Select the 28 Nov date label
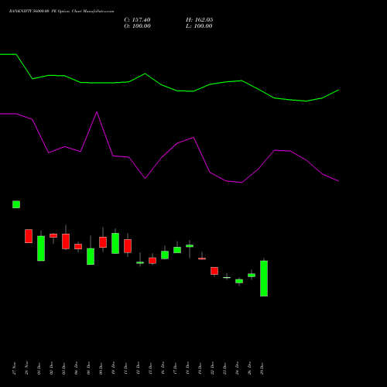The image size is (387, 387). pyautogui.click(x=27, y=368)
